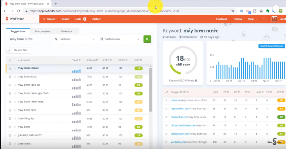
Task: Sort by CPC column
Action: [106, 60]
